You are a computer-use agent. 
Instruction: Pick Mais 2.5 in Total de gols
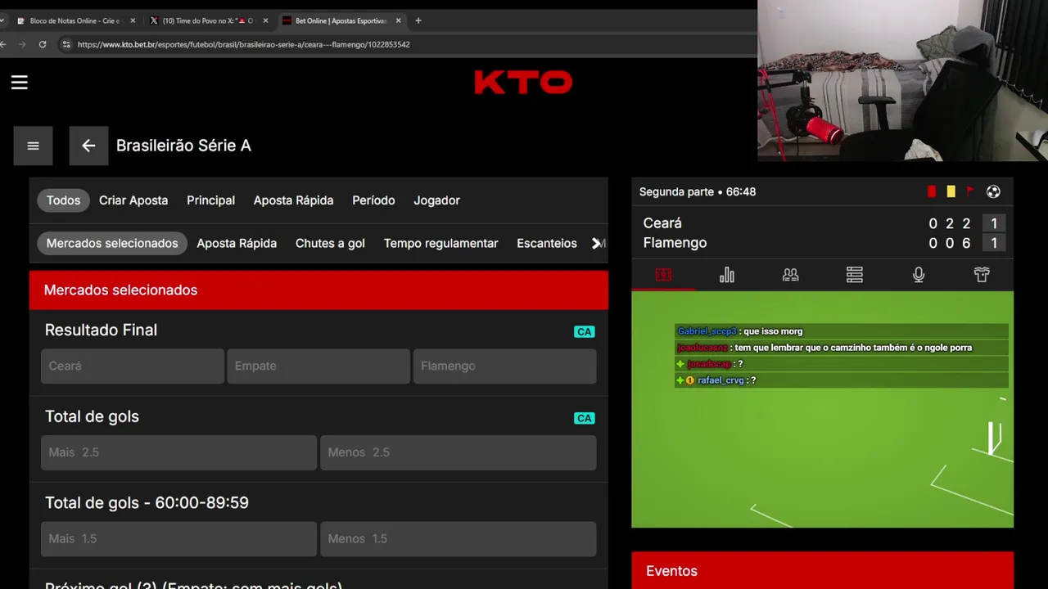(x=178, y=452)
